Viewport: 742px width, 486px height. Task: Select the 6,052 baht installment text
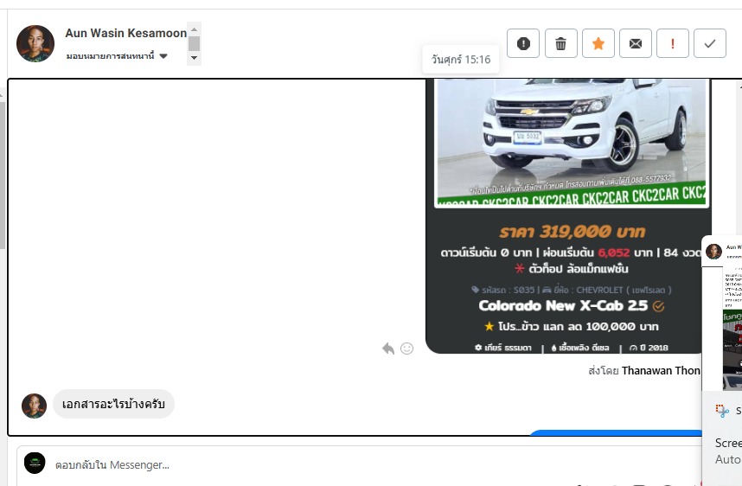pos(614,253)
